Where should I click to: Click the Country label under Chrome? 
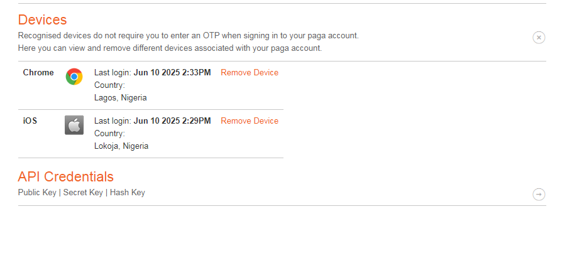tap(109, 85)
